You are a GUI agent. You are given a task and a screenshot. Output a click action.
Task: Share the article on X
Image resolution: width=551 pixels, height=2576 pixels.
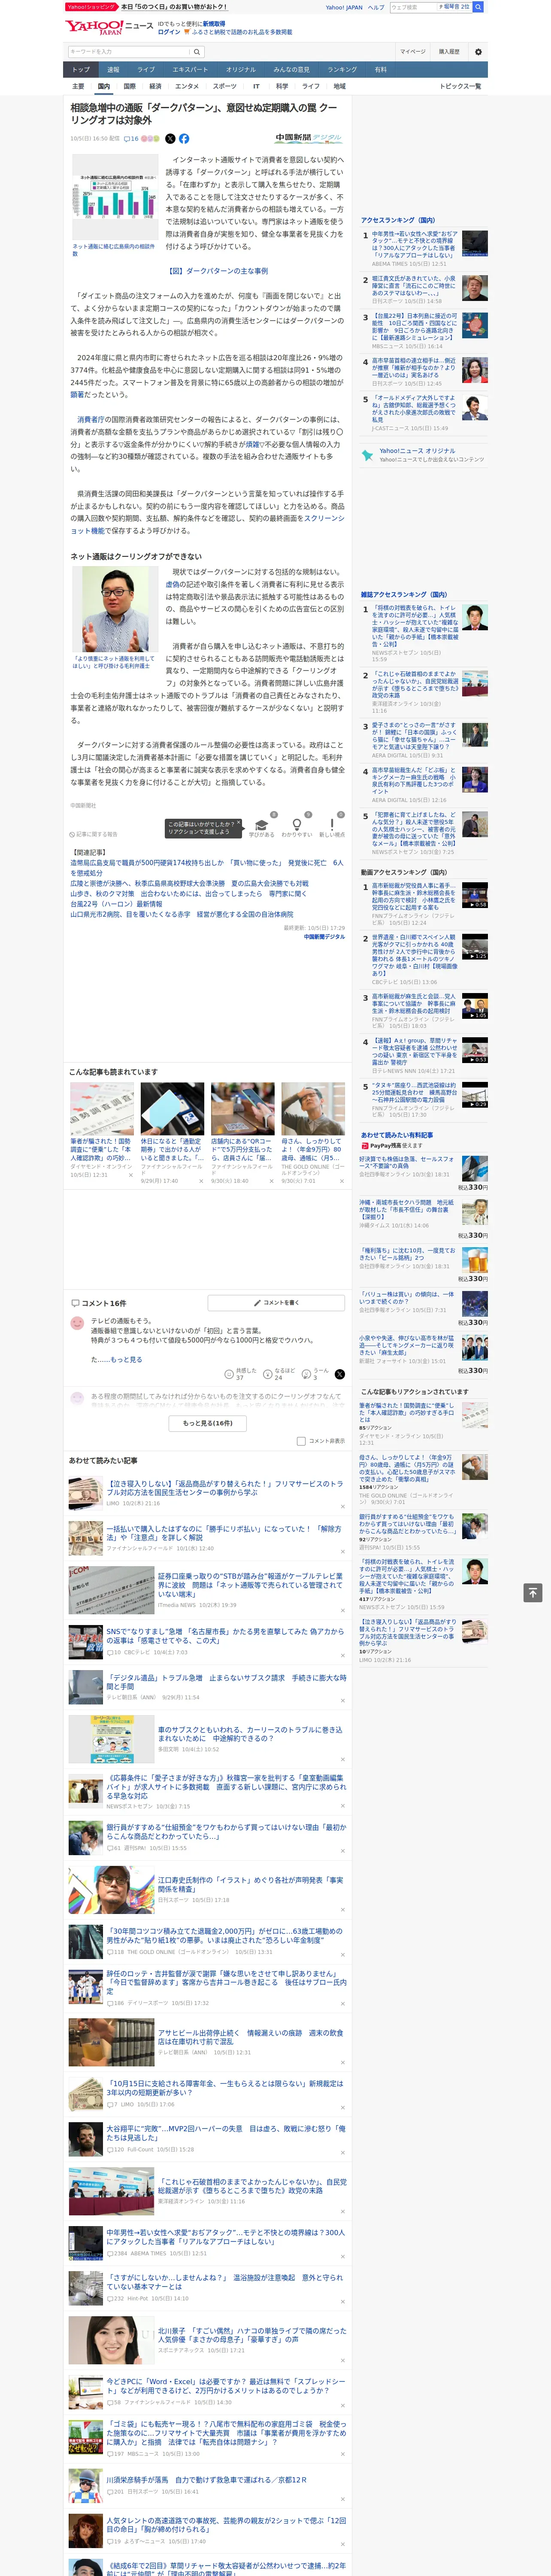point(170,139)
